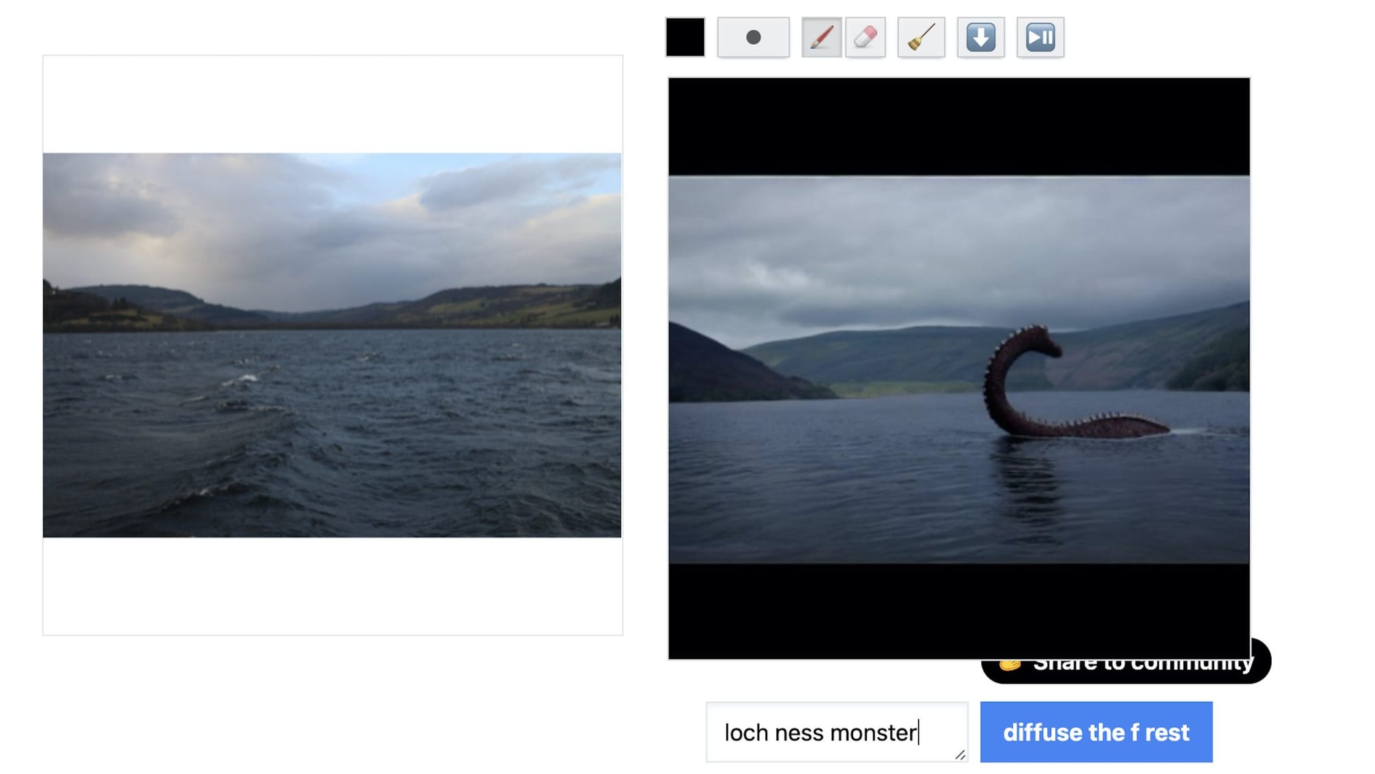Click the top black bar of canvas

tap(958, 126)
